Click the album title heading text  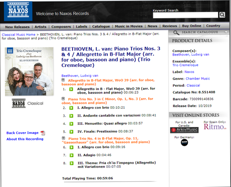point(111,57)
